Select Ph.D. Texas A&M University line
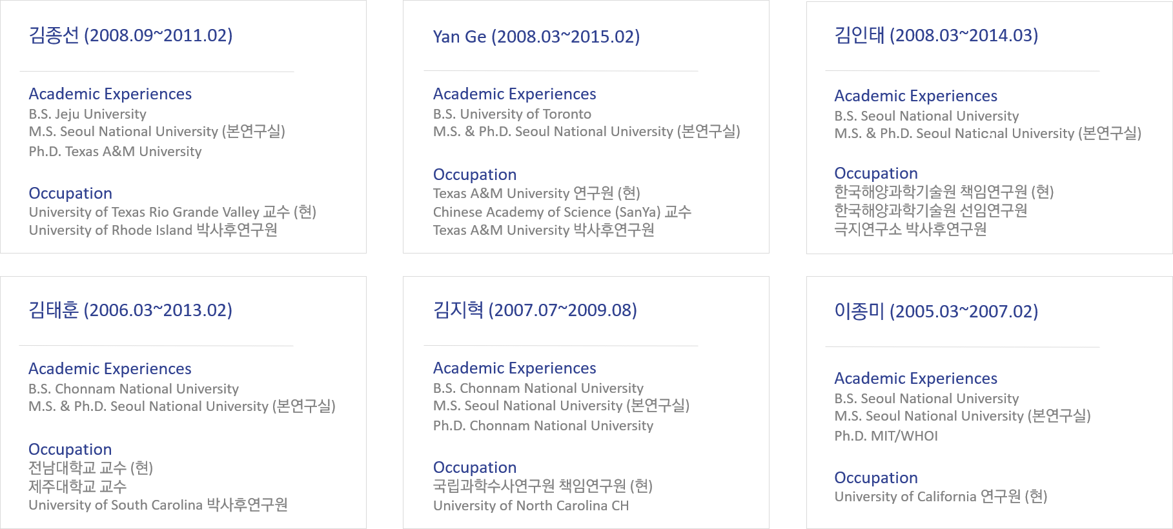 click(115, 152)
